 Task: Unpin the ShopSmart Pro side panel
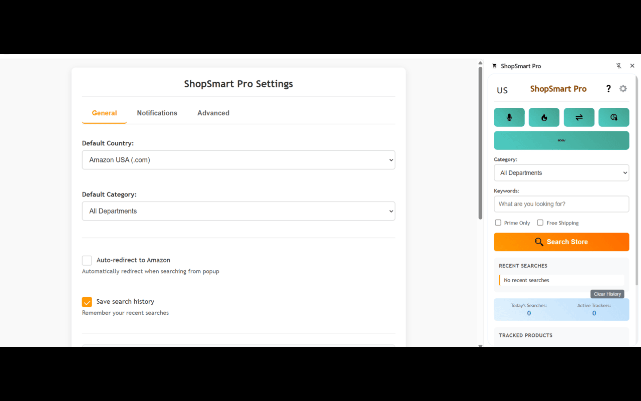(x=619, y=66)
